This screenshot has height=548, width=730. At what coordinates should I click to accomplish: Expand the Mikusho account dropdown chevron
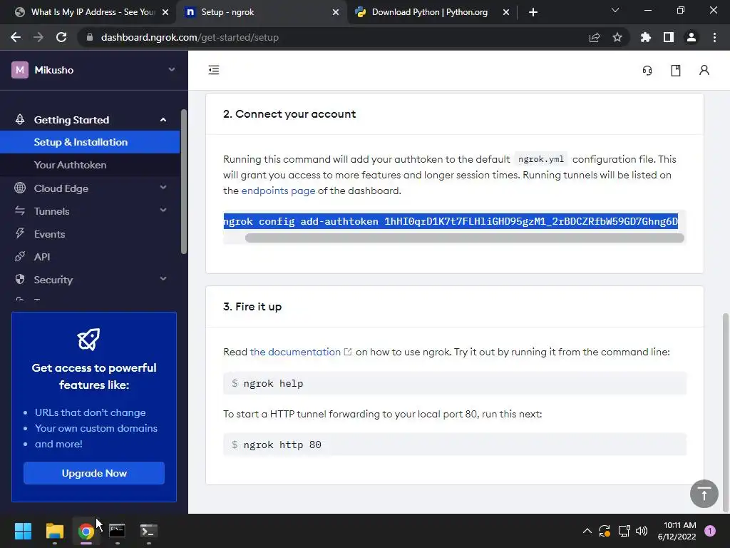point(172,69)
